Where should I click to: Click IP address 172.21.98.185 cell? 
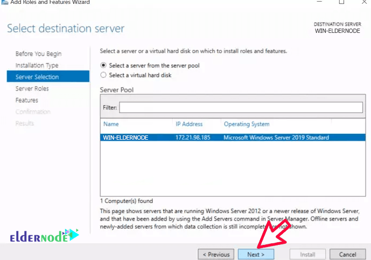(x=193, y=138)
